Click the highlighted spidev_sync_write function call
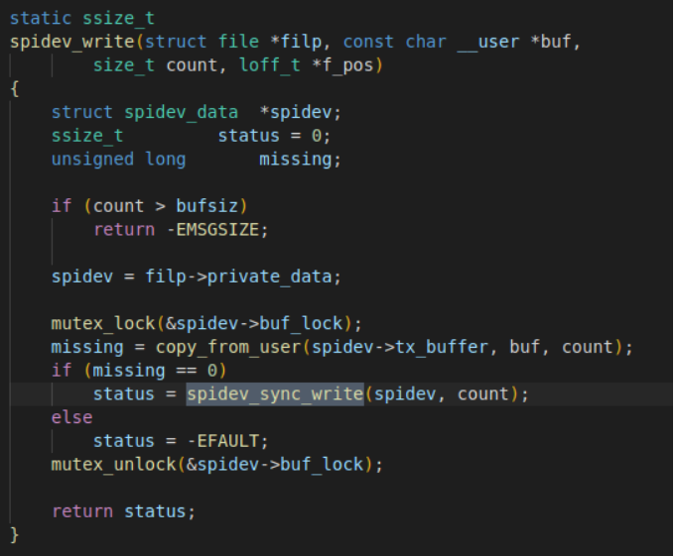Viewport: 676px width, 556px height. point(275,394)
